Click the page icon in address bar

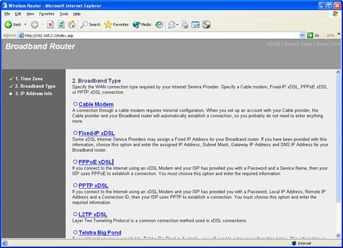coord(21,35)
